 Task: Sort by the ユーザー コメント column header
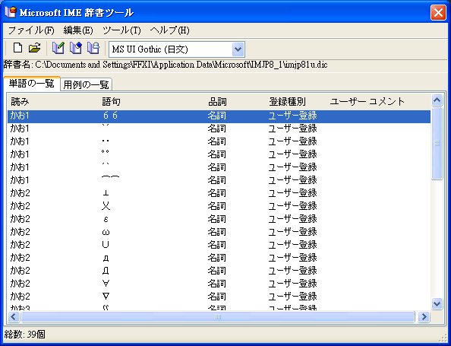(x=379, y=101)
